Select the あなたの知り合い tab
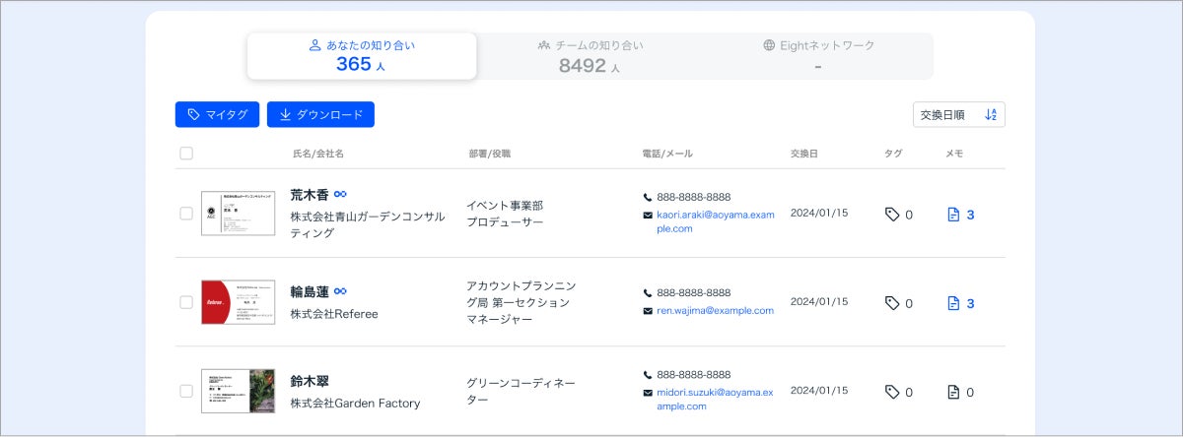1183x437 pixels. click(362, 56)
